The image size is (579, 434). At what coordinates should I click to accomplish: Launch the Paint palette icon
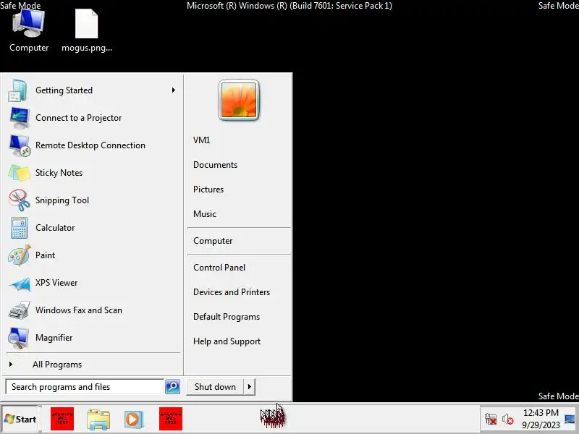point(20,255)
